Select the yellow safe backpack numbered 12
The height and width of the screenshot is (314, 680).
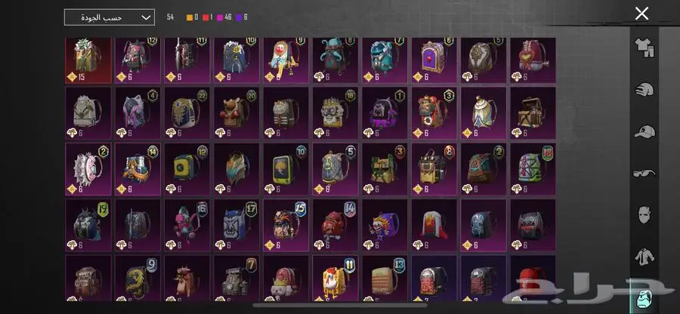[x=187, y=169]
